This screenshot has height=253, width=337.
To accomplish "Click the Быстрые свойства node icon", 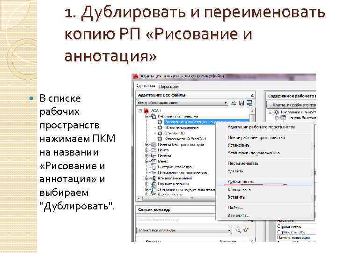I will pos(154,167).
